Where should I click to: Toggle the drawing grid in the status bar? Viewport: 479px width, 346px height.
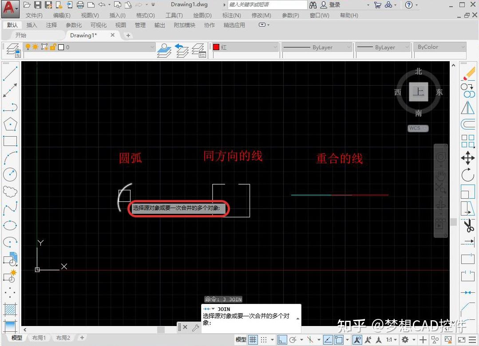tap(252, 339)
